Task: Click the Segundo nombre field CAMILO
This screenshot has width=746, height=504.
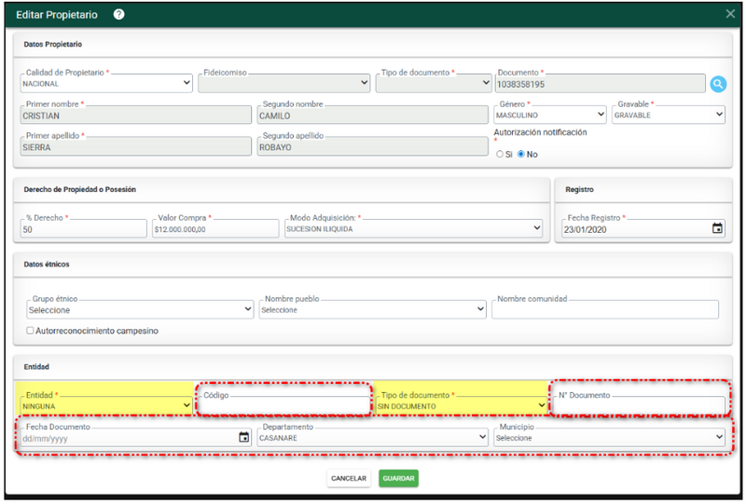Action: [x=372, y=116]
